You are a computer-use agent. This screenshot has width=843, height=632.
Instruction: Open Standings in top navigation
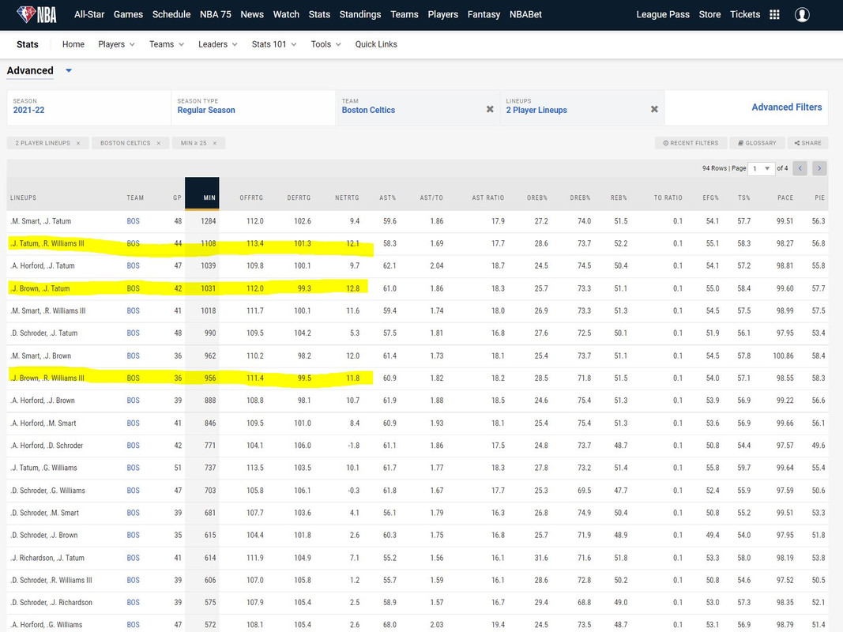point(360,14)
